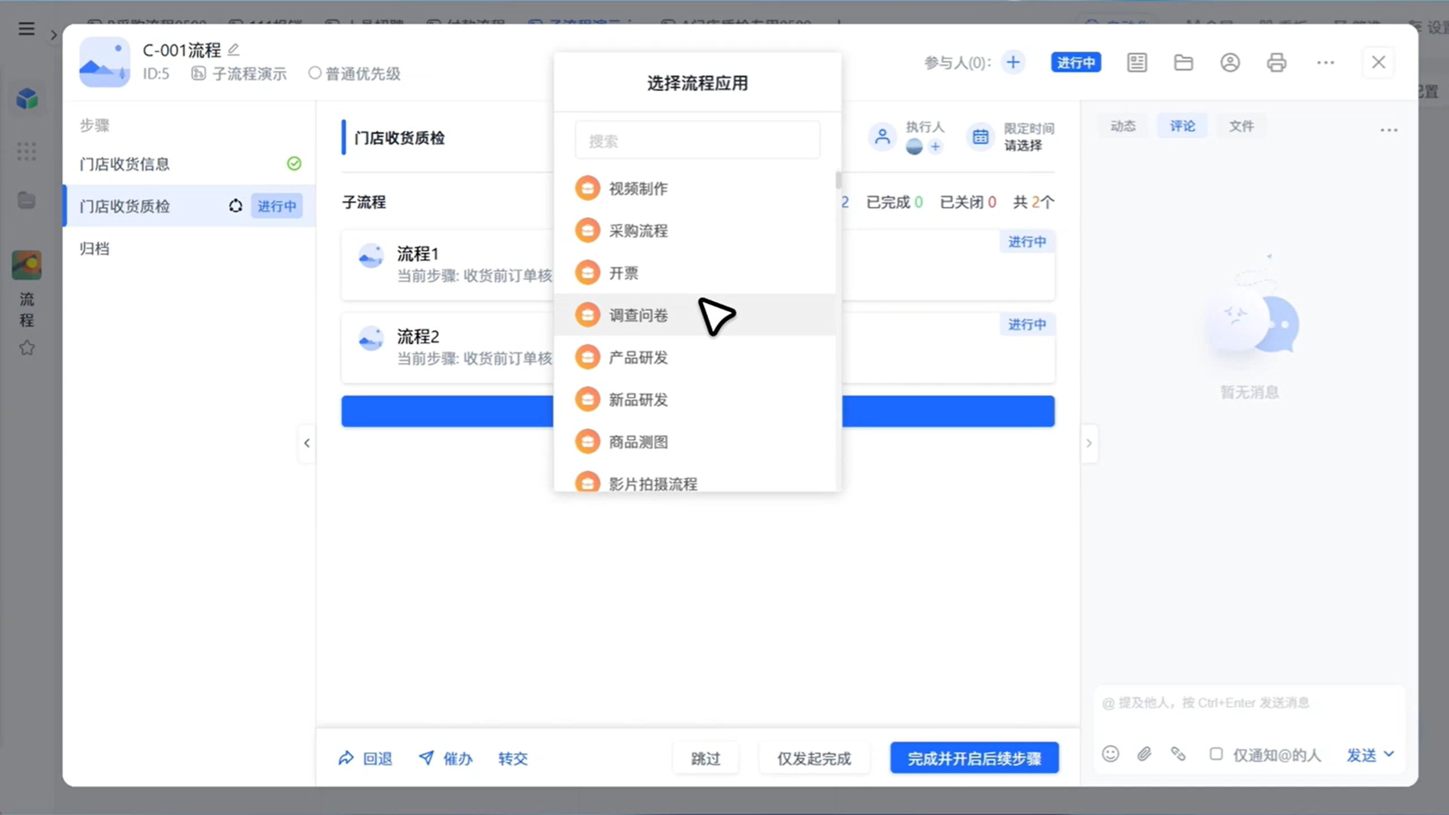
Task: Select 商品测图 from the app list
Action: (694, 441)
